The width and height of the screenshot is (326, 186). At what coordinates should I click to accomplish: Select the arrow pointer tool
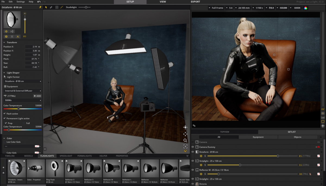tap(46, 7)
